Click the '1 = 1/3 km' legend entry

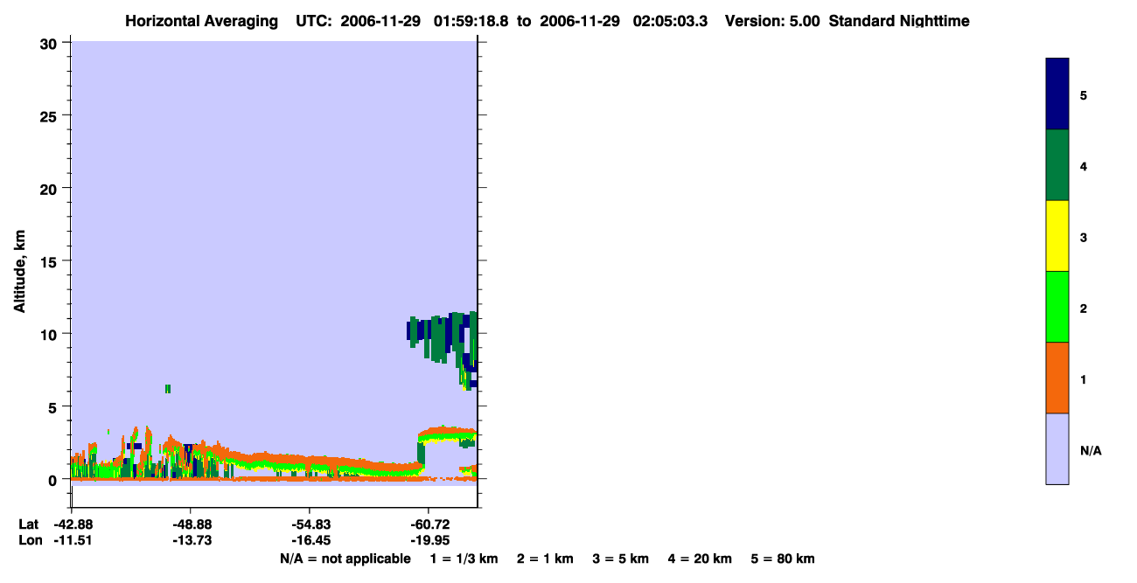point(464,559)
